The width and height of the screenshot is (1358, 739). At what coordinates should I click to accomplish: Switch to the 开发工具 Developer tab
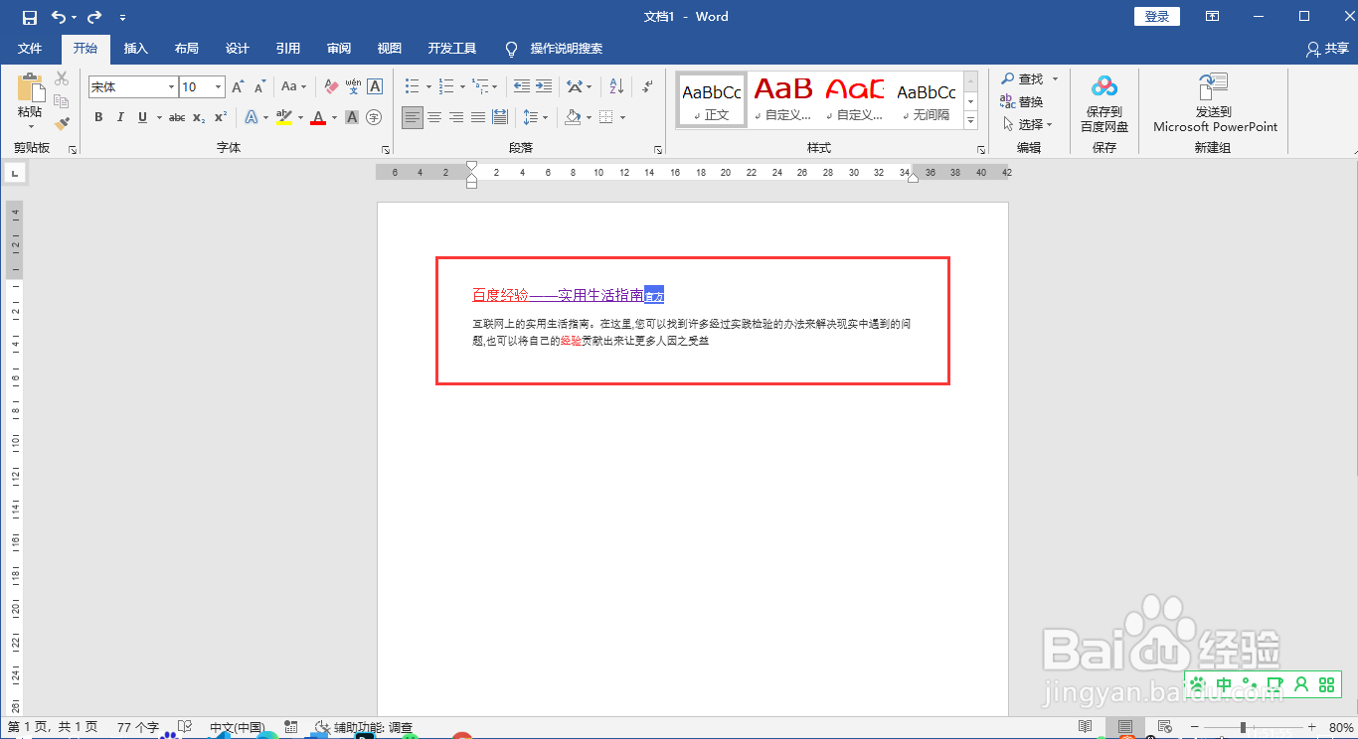point(452,49)
